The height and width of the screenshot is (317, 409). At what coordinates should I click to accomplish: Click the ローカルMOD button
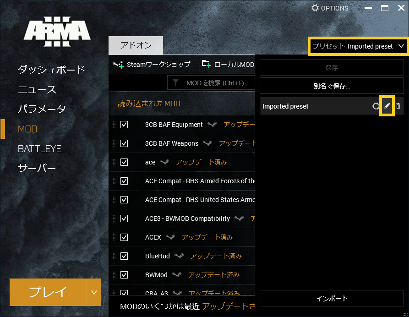pyautogui.click(x=228, y=64)
